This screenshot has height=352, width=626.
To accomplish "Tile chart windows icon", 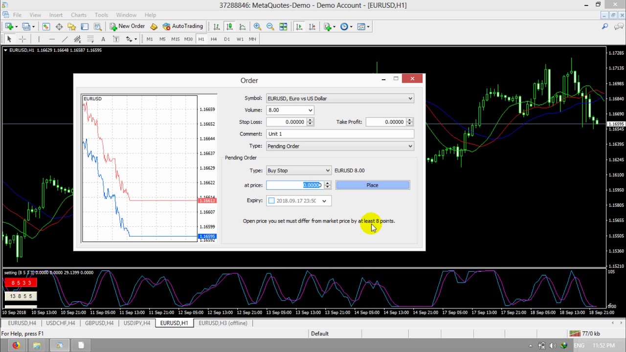I will pos(283,26).
